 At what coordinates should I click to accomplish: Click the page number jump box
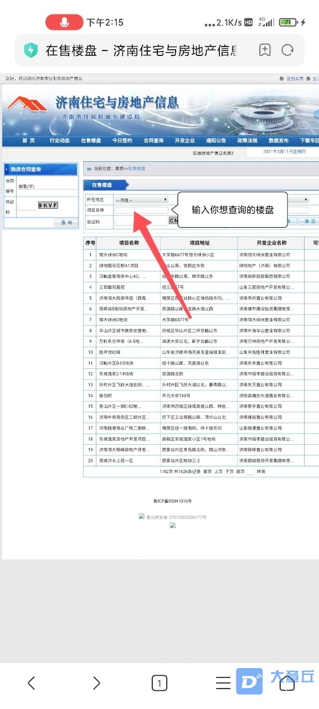(250, 471)
